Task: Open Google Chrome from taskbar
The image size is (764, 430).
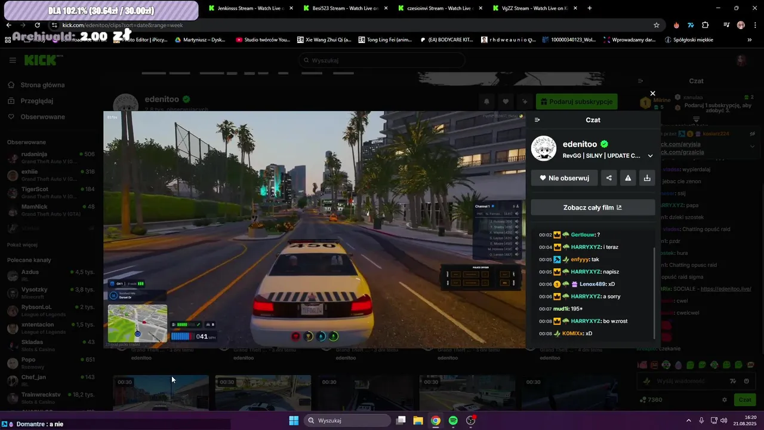Action: click(436, 420)
